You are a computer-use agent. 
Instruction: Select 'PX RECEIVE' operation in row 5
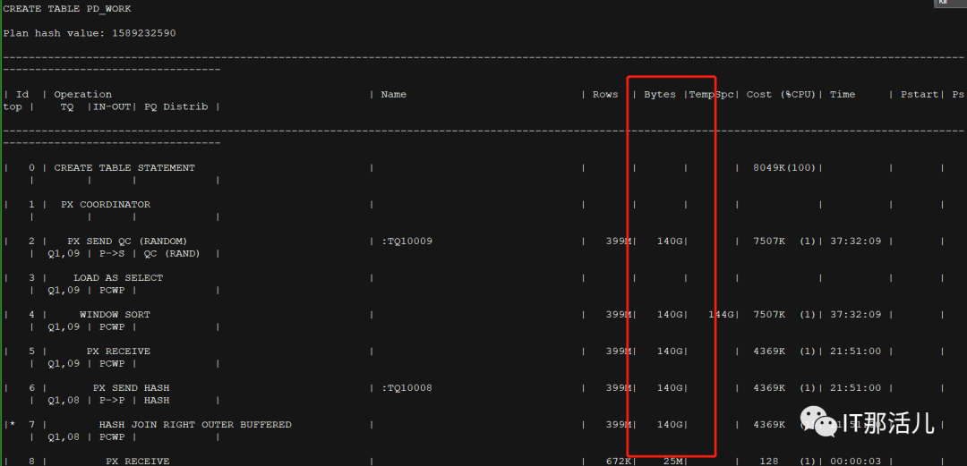118,352
